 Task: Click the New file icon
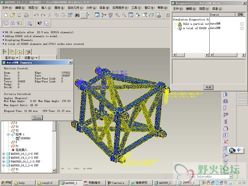(6, 15)
